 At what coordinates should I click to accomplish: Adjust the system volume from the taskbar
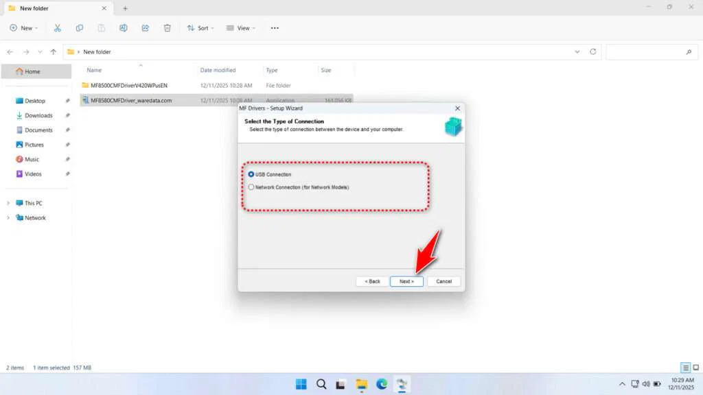[645, 384]
